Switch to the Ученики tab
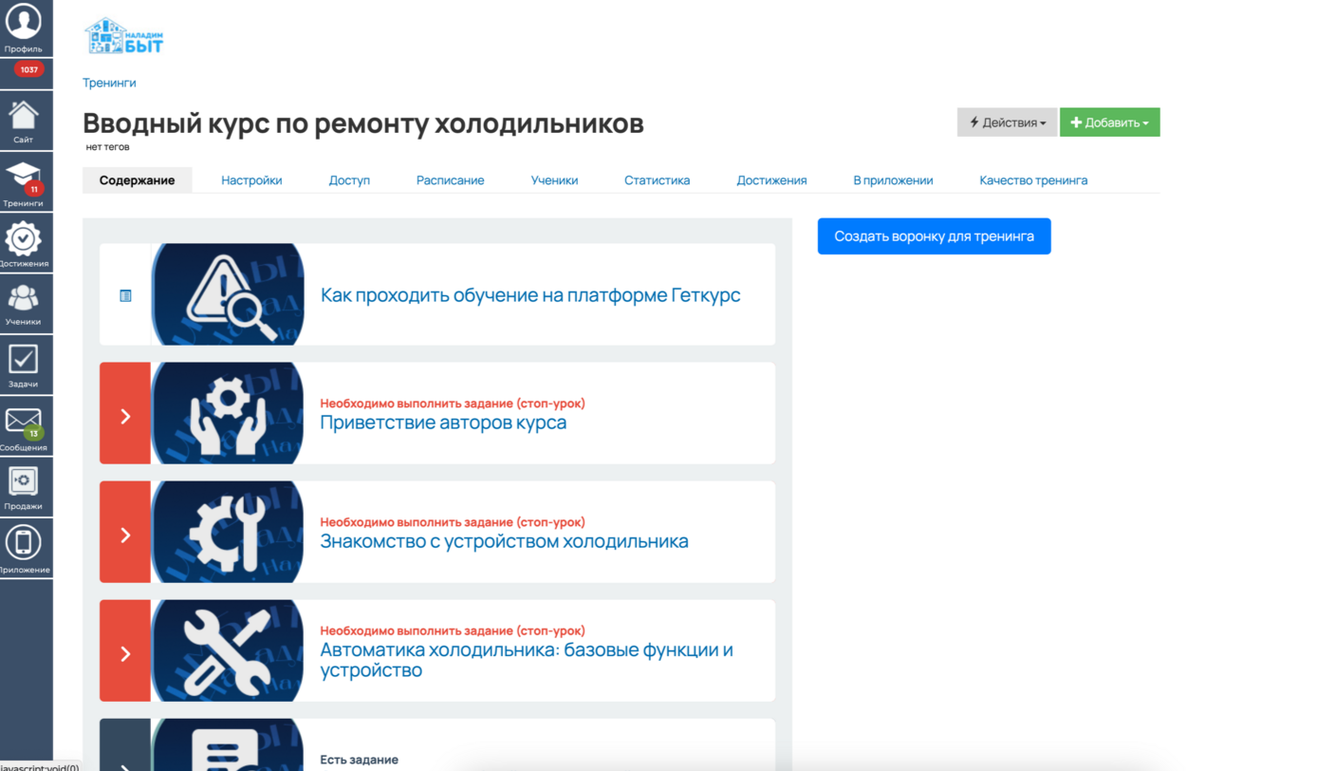Screen dimensions: 1317x771 point(554,180)
